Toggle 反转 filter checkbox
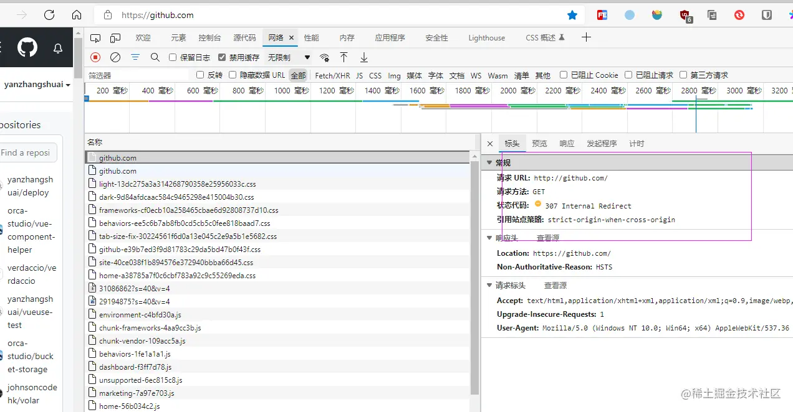 [200, 75]
